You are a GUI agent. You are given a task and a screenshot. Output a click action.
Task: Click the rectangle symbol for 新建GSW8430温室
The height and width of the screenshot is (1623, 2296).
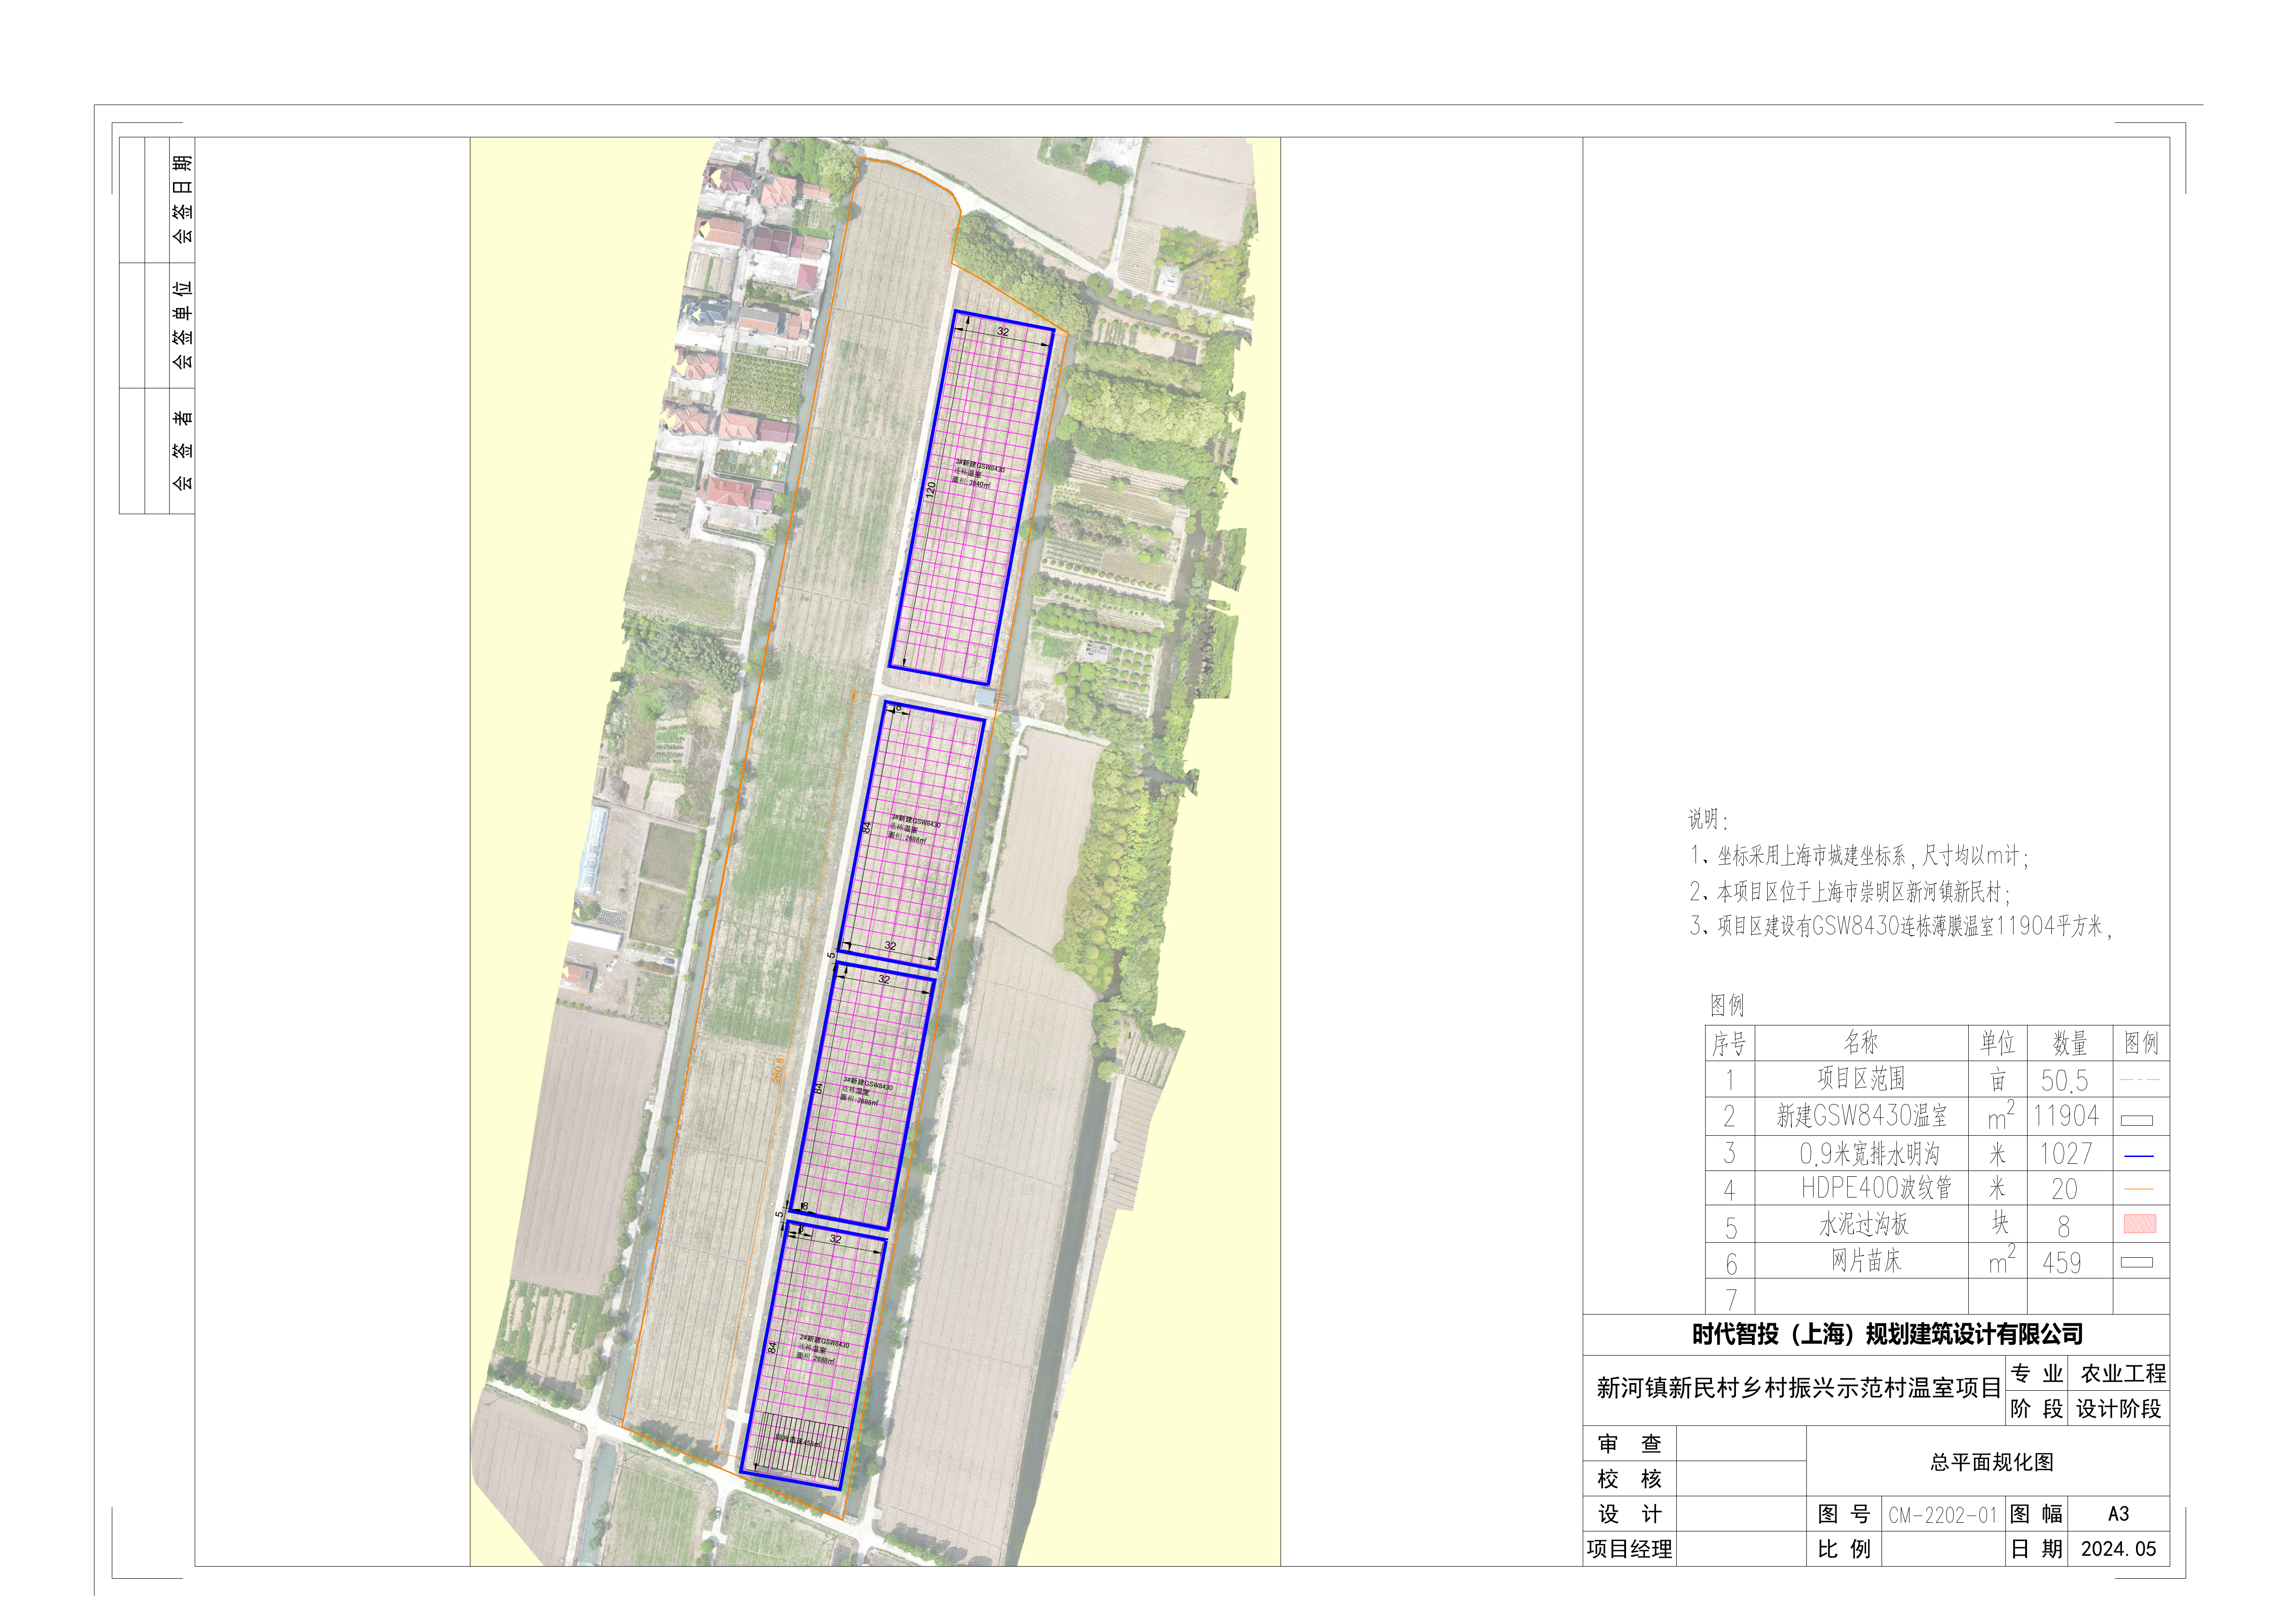click(x=2137, y=1120)
